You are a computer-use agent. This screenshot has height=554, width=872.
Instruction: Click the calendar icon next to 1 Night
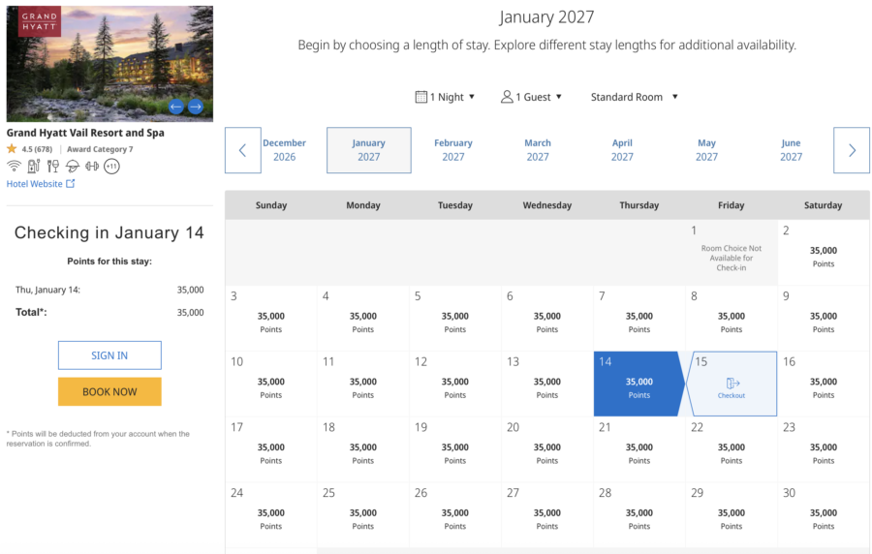[421, 97]
